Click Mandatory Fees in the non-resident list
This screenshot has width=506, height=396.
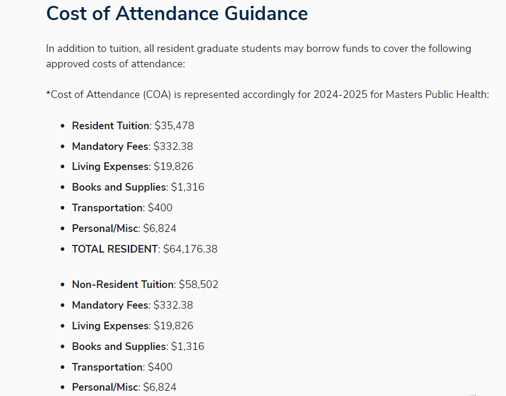(x=110, y=305)
